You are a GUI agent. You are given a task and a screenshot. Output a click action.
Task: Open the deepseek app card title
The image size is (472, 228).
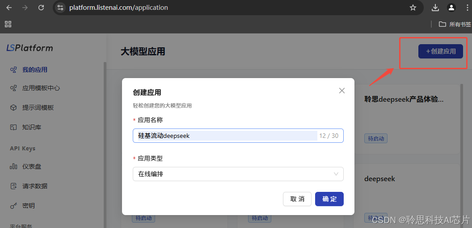379,179
